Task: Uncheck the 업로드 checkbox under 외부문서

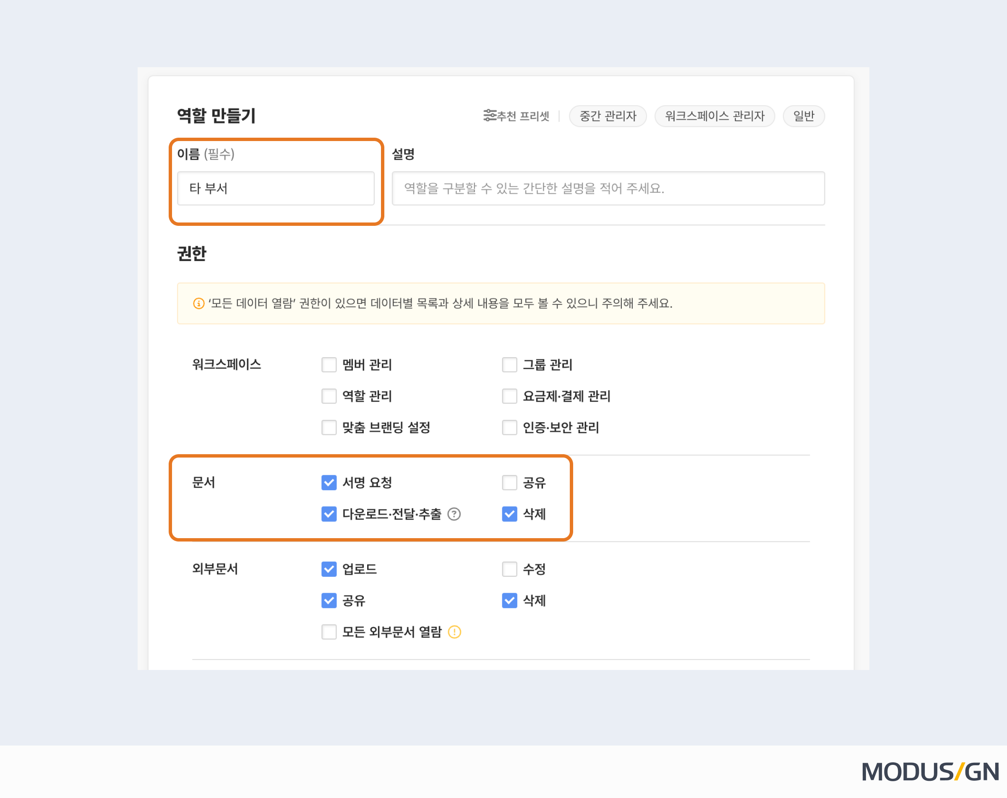Action: click(x=329, y=569)
